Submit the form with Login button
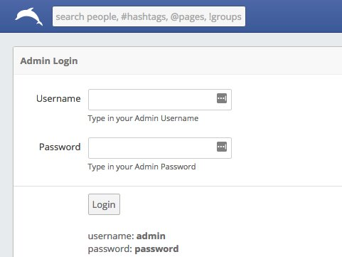342x257 pixels. tap(104, 204)
